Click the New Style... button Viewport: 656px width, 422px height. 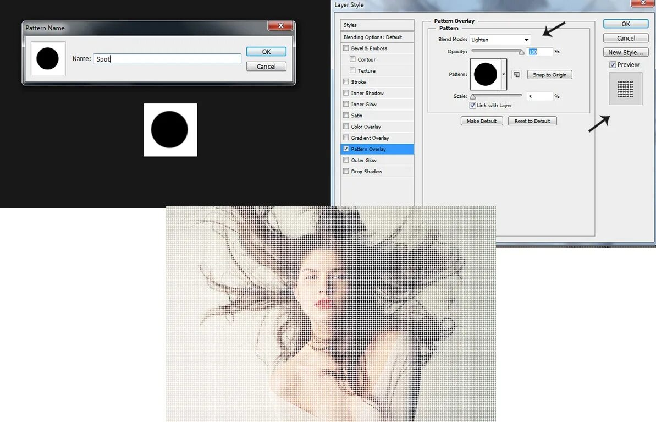625,52
